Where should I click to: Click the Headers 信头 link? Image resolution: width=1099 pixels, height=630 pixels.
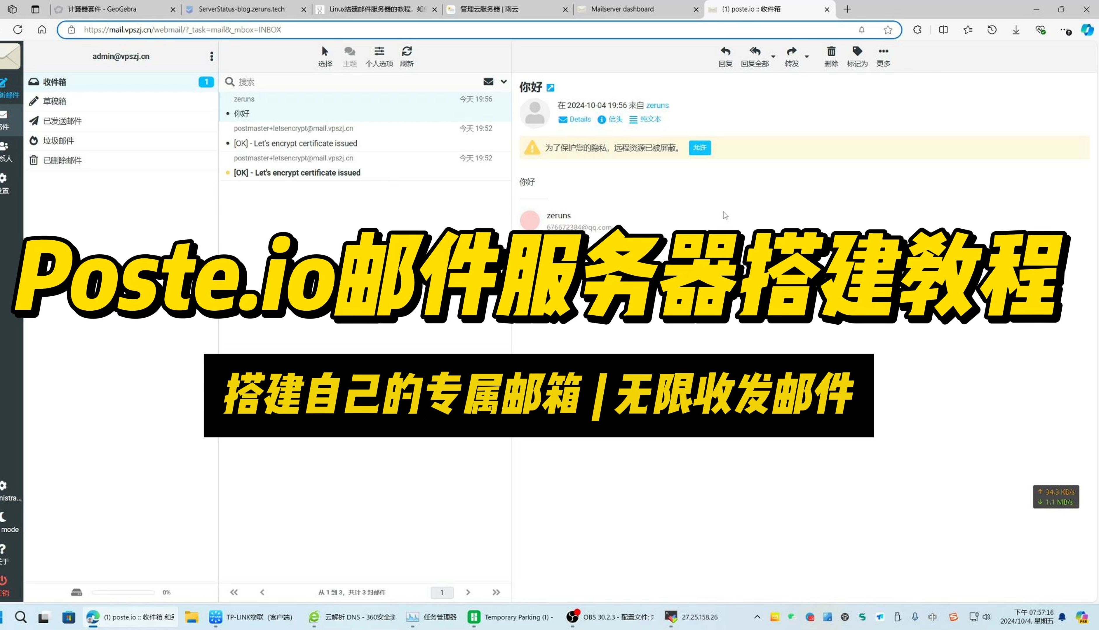[610, 119]
